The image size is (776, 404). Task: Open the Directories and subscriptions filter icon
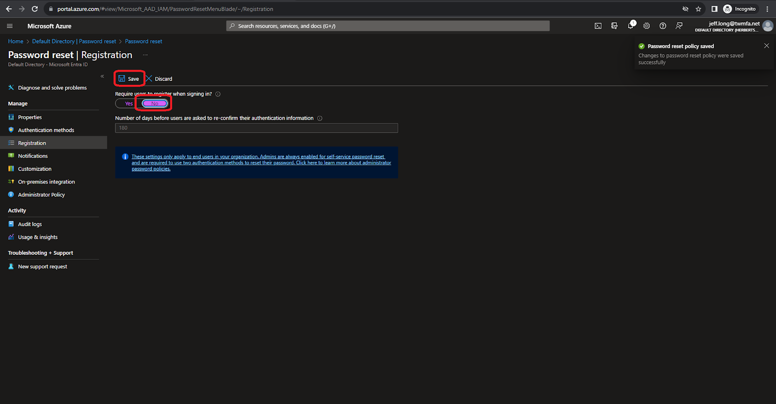coord(614,26)
